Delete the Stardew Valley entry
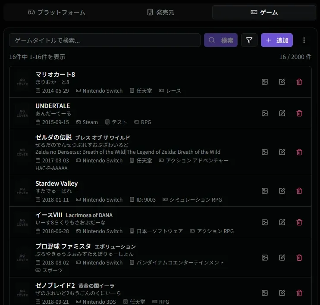 pos(299,191)
